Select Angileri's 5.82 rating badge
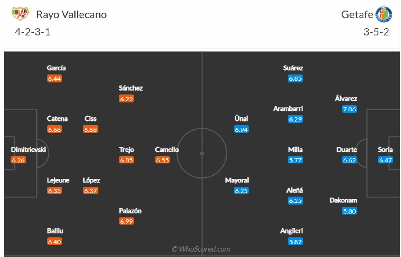Viewport: 401px width, 257px height. pyautogui.click(x=295, y=242)
